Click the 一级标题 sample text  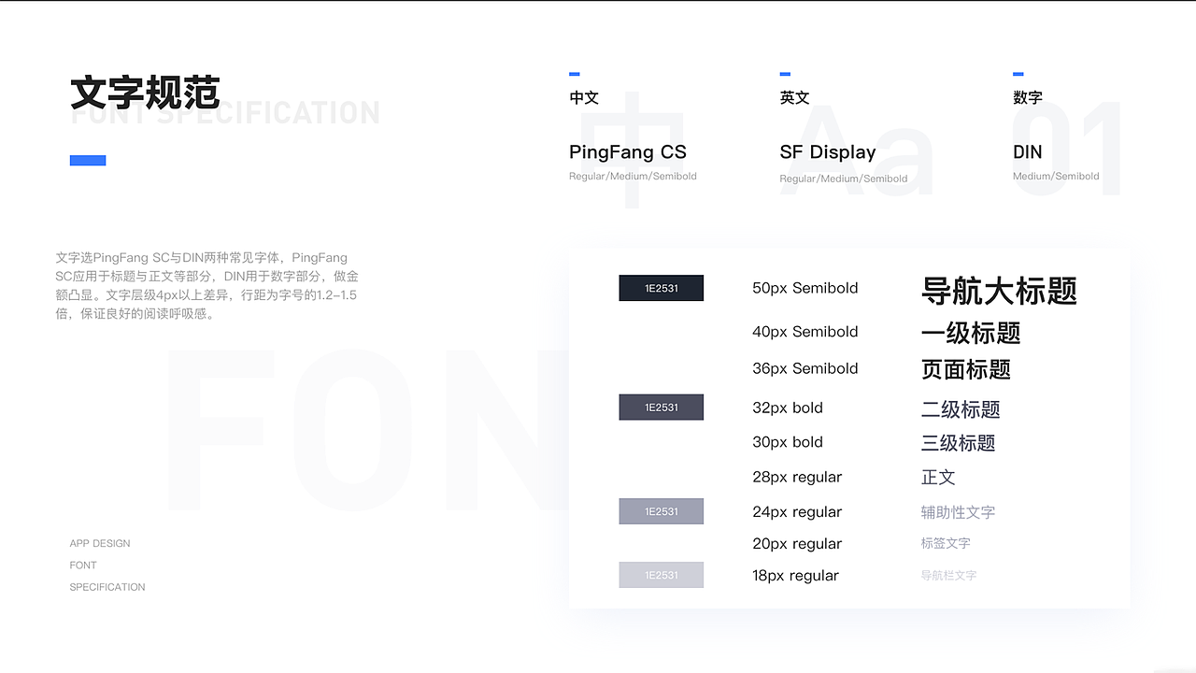970,333
